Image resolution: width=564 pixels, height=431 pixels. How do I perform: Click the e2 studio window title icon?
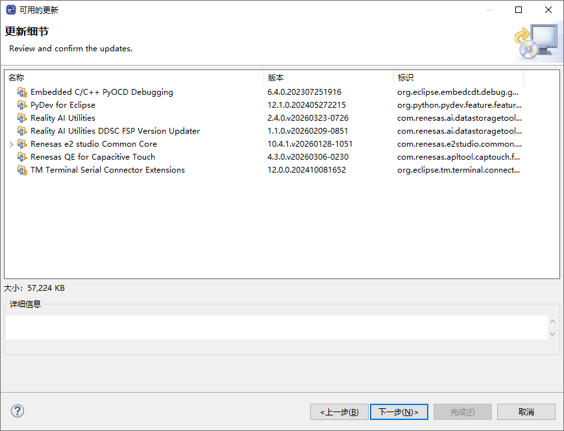click(11, 10)
